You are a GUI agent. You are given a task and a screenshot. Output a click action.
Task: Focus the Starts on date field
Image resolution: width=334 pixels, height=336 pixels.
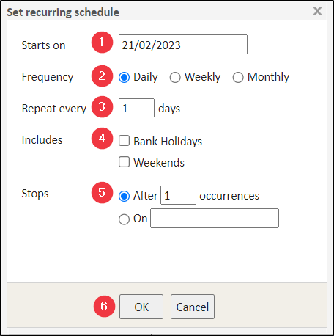coord(183,44)
